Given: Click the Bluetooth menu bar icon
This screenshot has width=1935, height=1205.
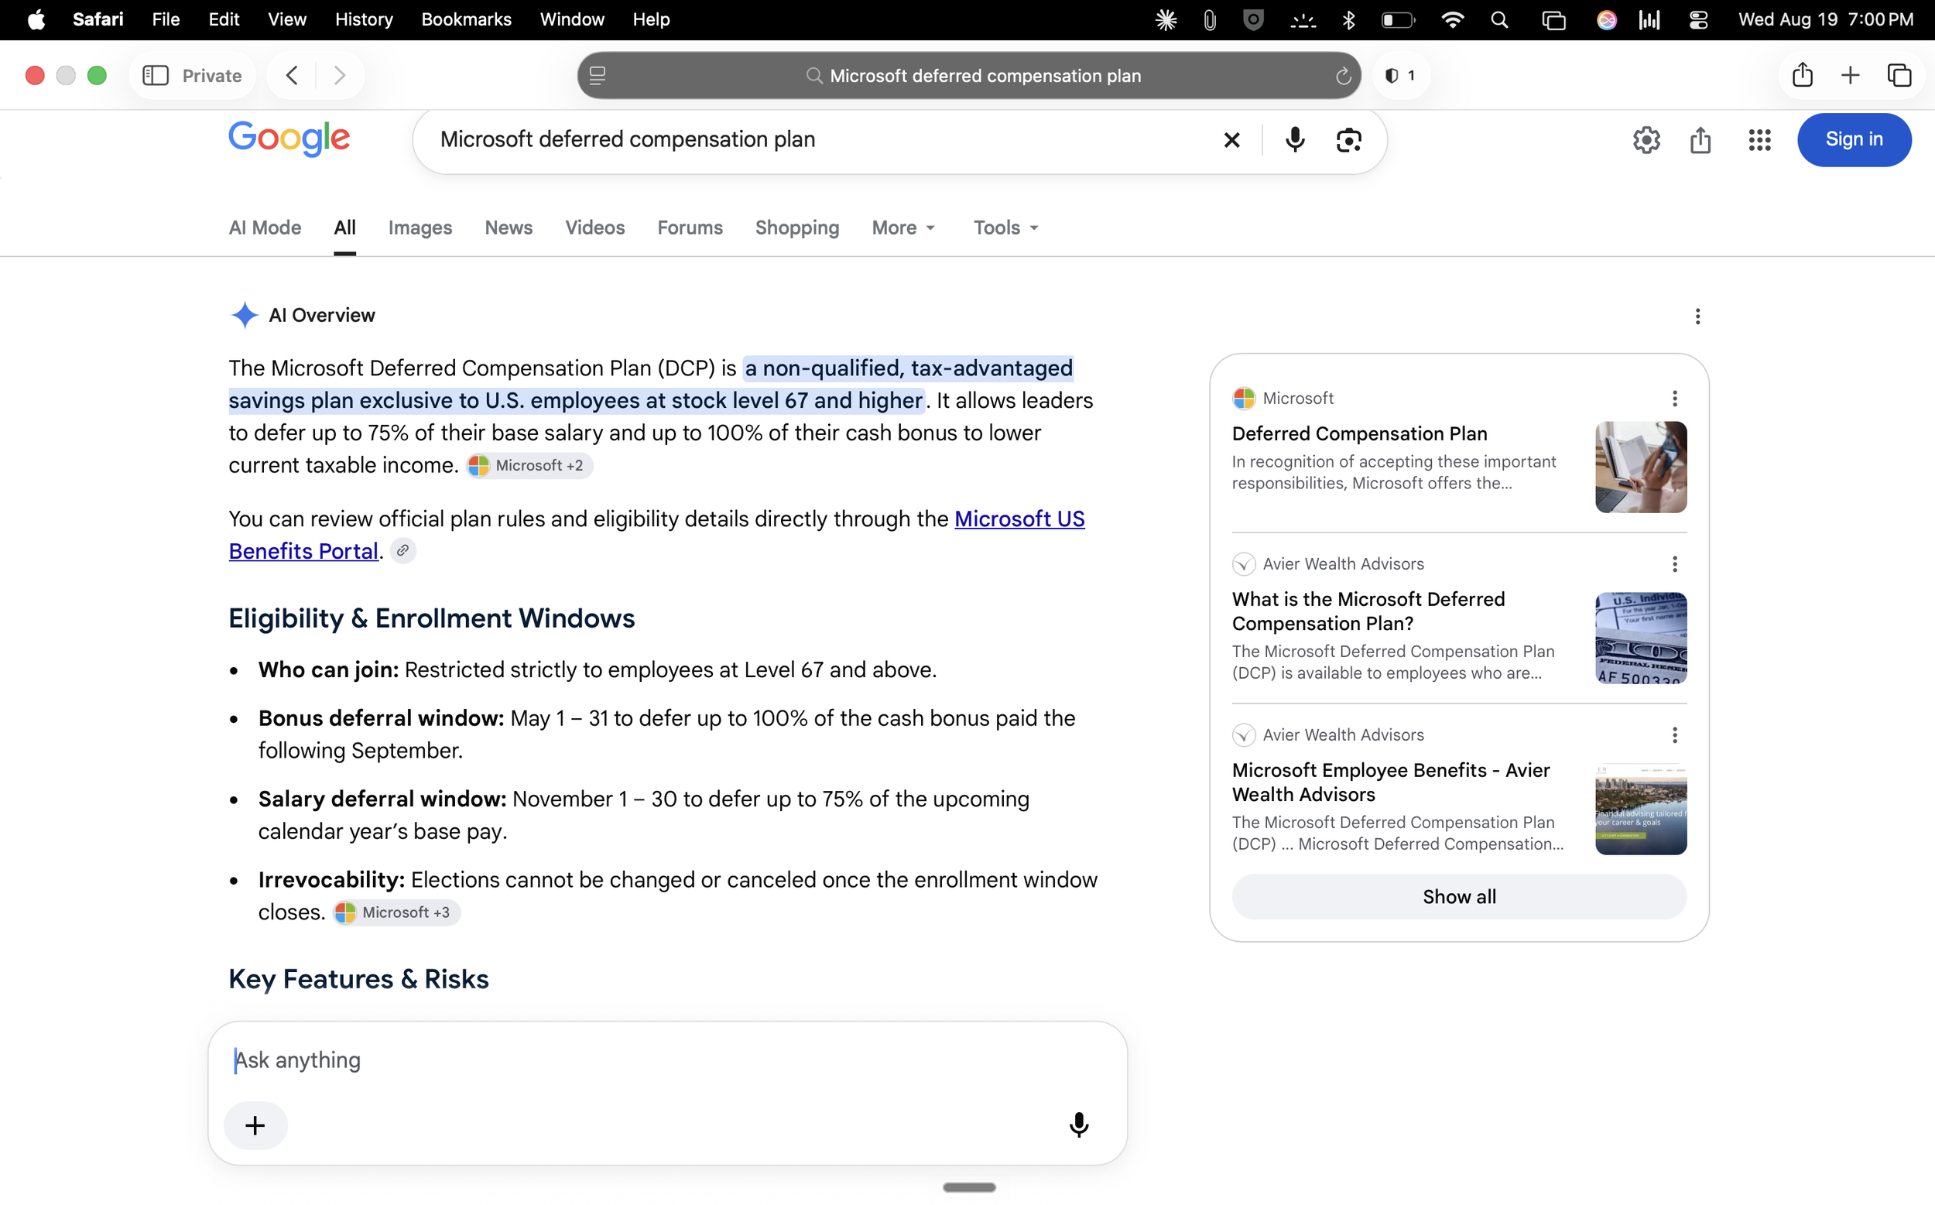Looking at the screenshot, I should [x=1348, y=20].
